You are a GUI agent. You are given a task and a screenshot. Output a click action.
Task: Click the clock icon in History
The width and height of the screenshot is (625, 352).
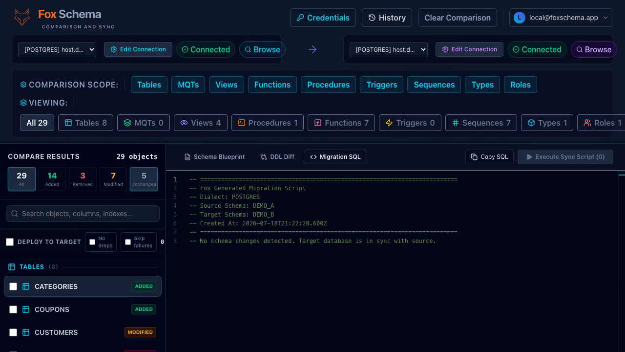(x=372, y=18)
